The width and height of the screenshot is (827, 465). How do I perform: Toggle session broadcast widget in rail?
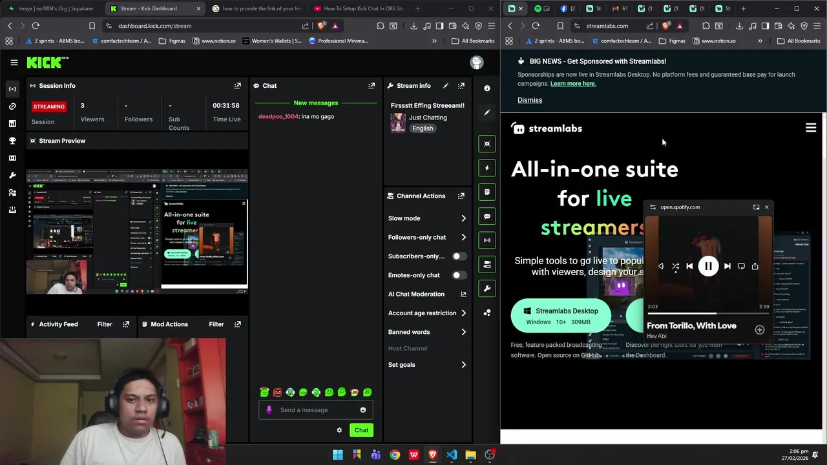point(487,240)
